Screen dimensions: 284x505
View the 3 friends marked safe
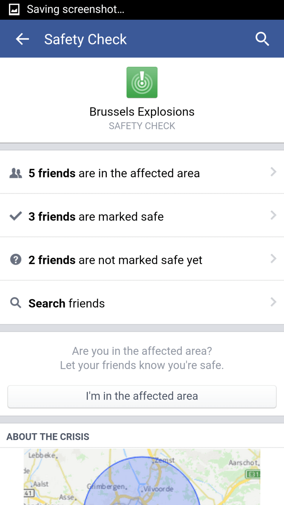tap(96, 217)
